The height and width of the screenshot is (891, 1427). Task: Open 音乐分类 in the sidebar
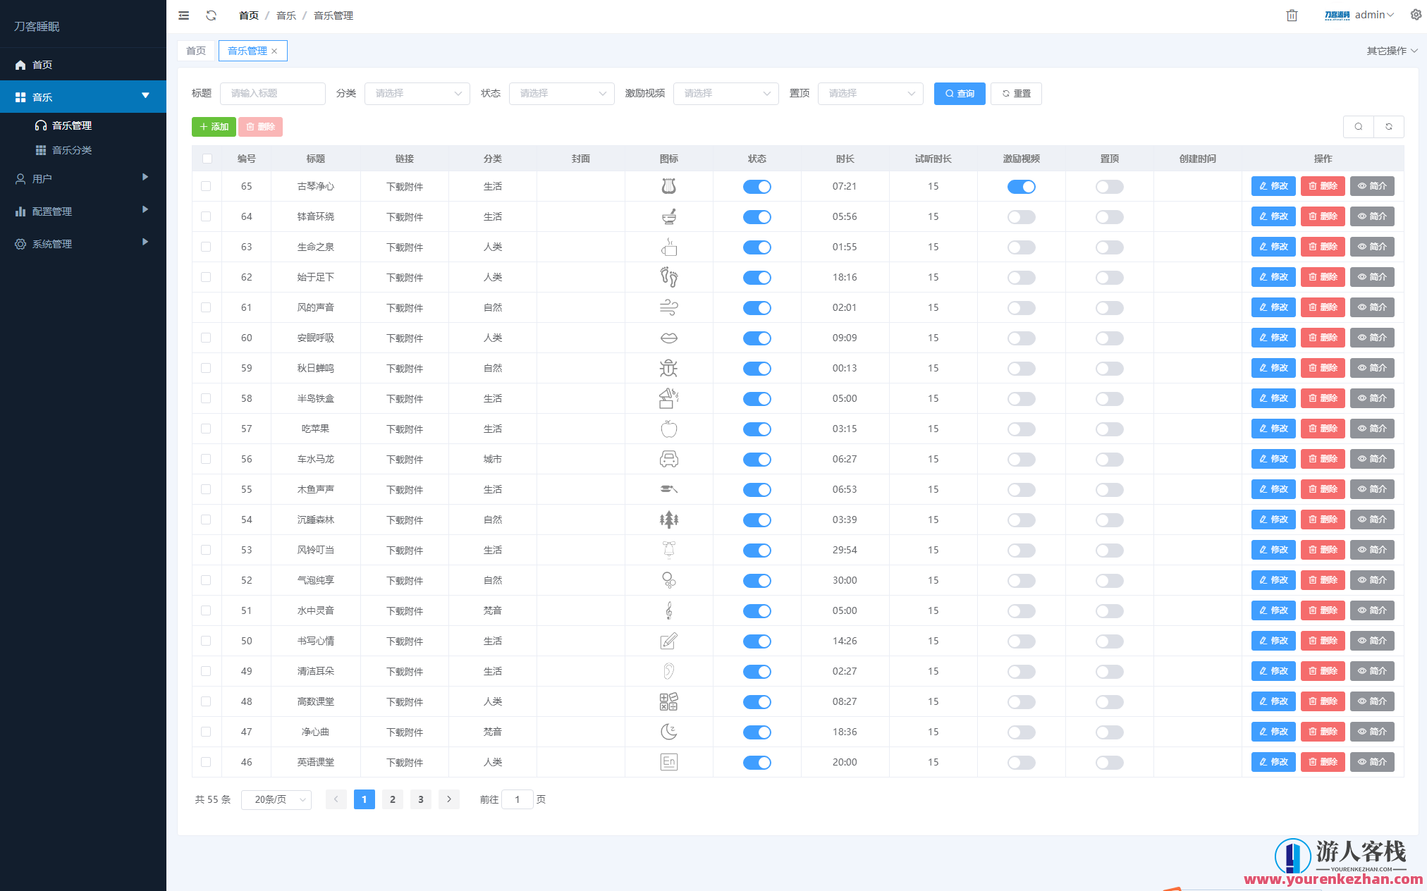[x=72, y=150]
